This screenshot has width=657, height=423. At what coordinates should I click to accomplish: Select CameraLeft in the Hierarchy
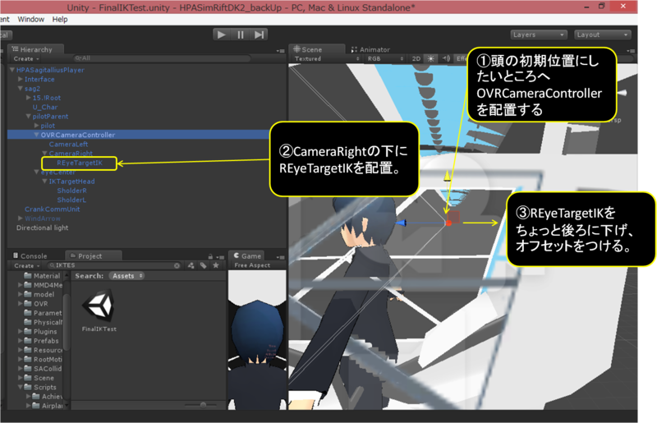(x=68, y=144)
